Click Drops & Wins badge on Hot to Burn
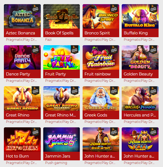163x167 pixels. [35, 132]
